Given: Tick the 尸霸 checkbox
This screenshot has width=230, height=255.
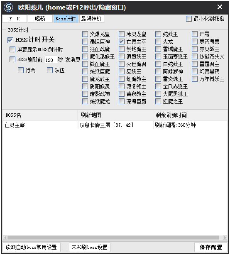Looking at the screenshot, I should 195,34.
